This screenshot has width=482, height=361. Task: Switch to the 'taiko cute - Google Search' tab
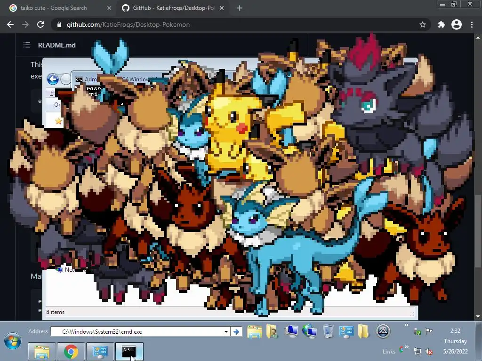coord(54,8)
